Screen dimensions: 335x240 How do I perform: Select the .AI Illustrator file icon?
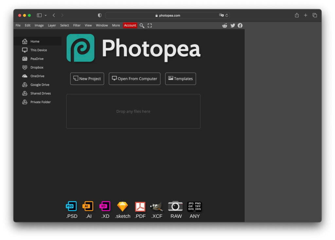click(x=88, y=207)
